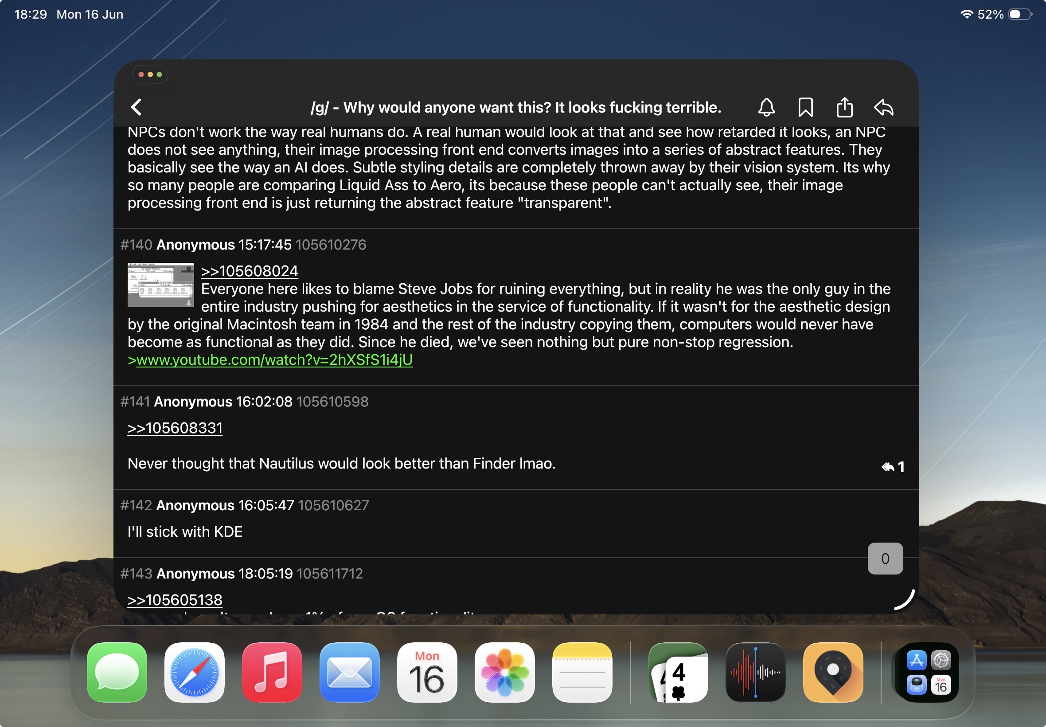Tap the #143 post index label
1046x727 pixels.
136,574
